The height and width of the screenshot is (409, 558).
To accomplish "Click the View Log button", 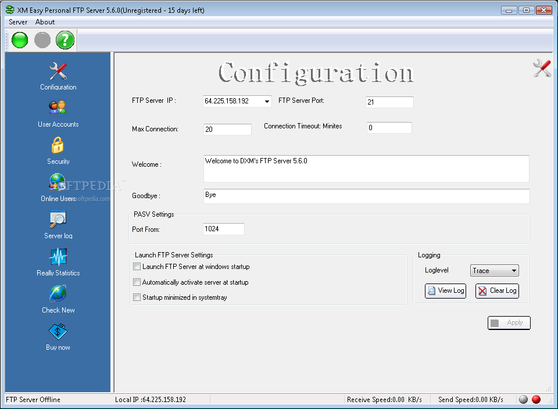I will pos(446,290).
